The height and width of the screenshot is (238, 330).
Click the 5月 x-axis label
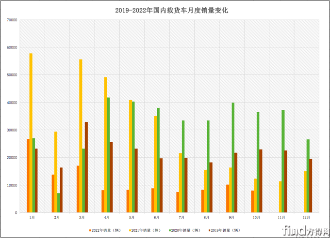tap(132, 217)
